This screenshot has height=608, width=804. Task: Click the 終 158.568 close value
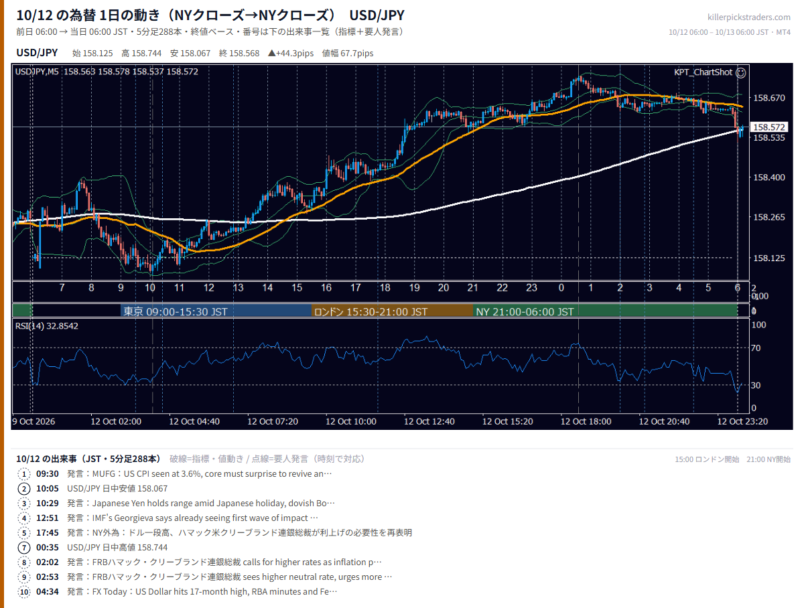click(239, 53)
